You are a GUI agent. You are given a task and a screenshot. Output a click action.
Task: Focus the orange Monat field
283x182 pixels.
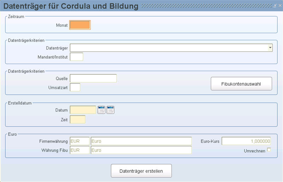pyautogui.click(x=80, y=25)
